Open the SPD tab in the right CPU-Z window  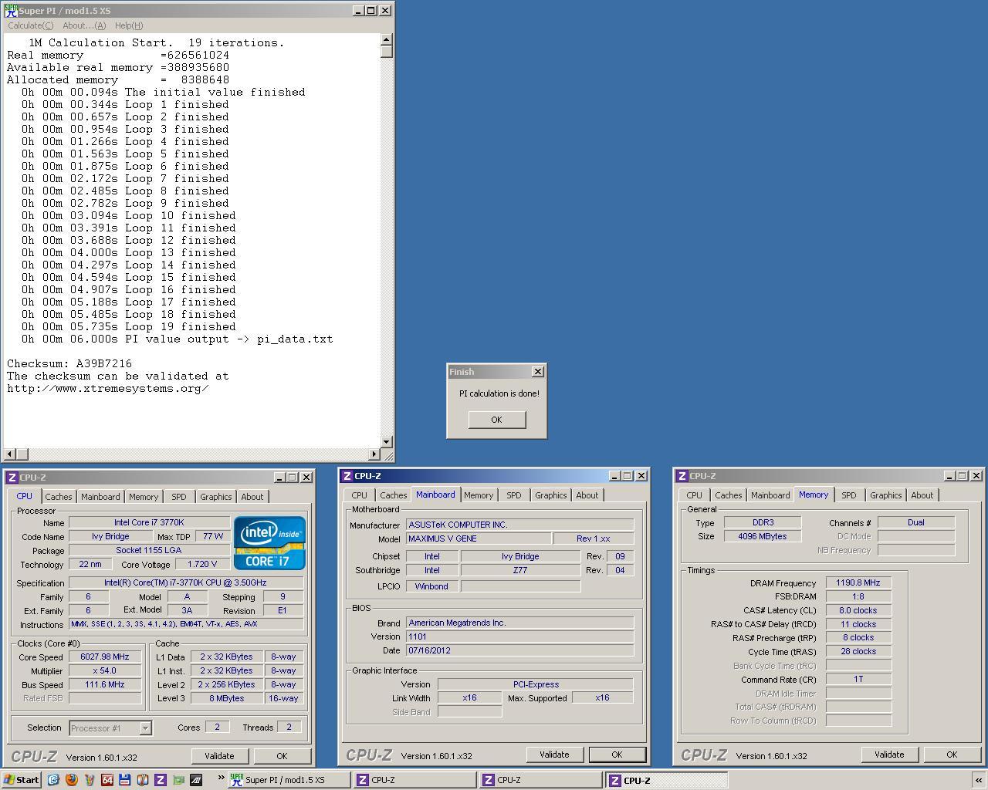(x=848, y=495)
